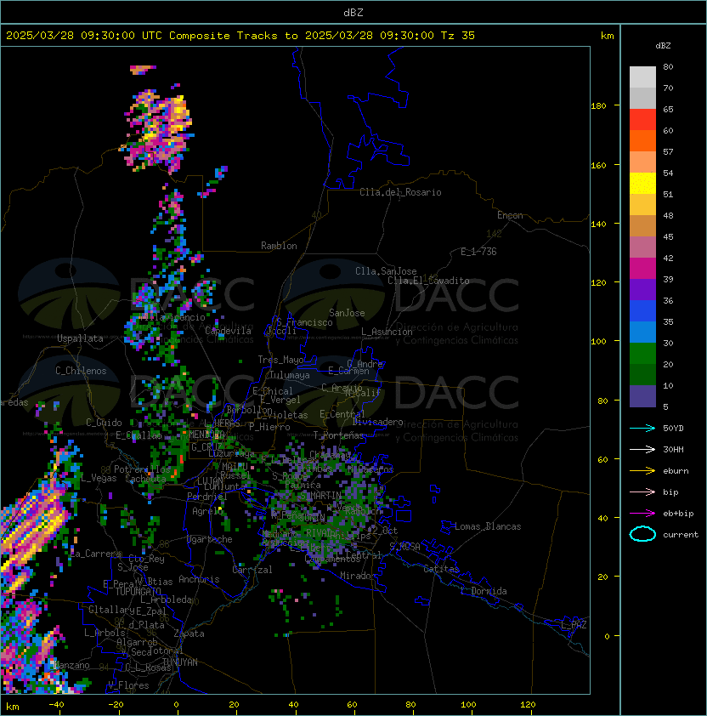The width and height of the screenshot is (707, 716).
Task: Click the 'E_1-736' map label
Action: [x=478, y=251]
